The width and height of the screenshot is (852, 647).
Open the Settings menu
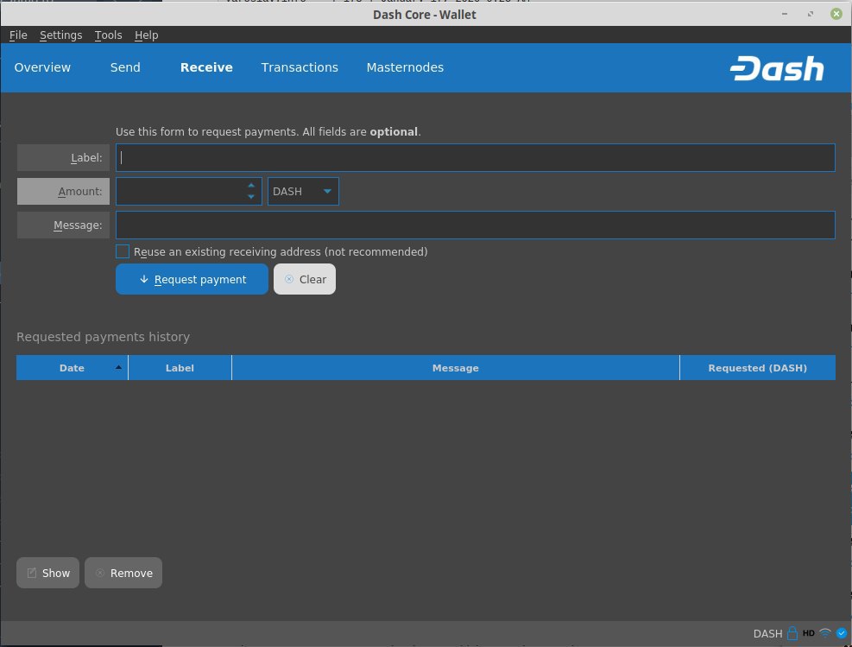pos(60,35)
